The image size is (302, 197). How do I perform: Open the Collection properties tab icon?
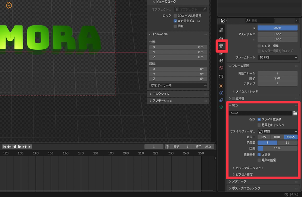[x=221, y=77]
